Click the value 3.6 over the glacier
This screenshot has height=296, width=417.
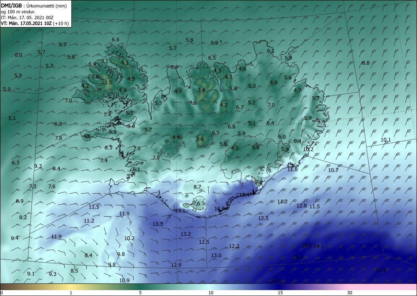click(x=200, y=139)
